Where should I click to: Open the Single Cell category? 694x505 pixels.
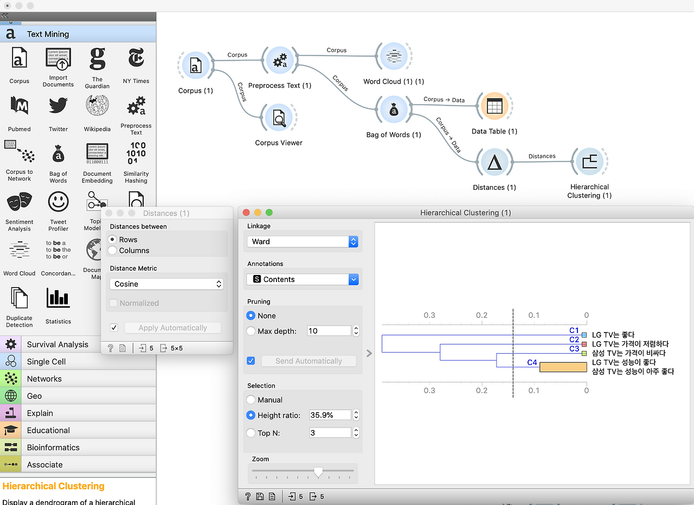click(78, 362)
